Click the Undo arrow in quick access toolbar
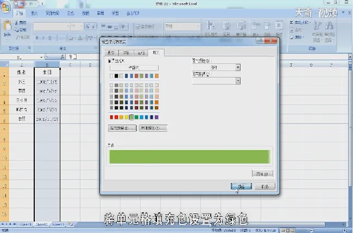This screenshot has height=233, width=353. point(22,4)
